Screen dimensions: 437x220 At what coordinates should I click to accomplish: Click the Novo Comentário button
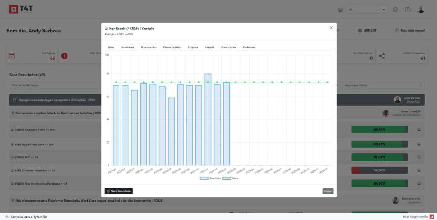[x=119, y=191]
